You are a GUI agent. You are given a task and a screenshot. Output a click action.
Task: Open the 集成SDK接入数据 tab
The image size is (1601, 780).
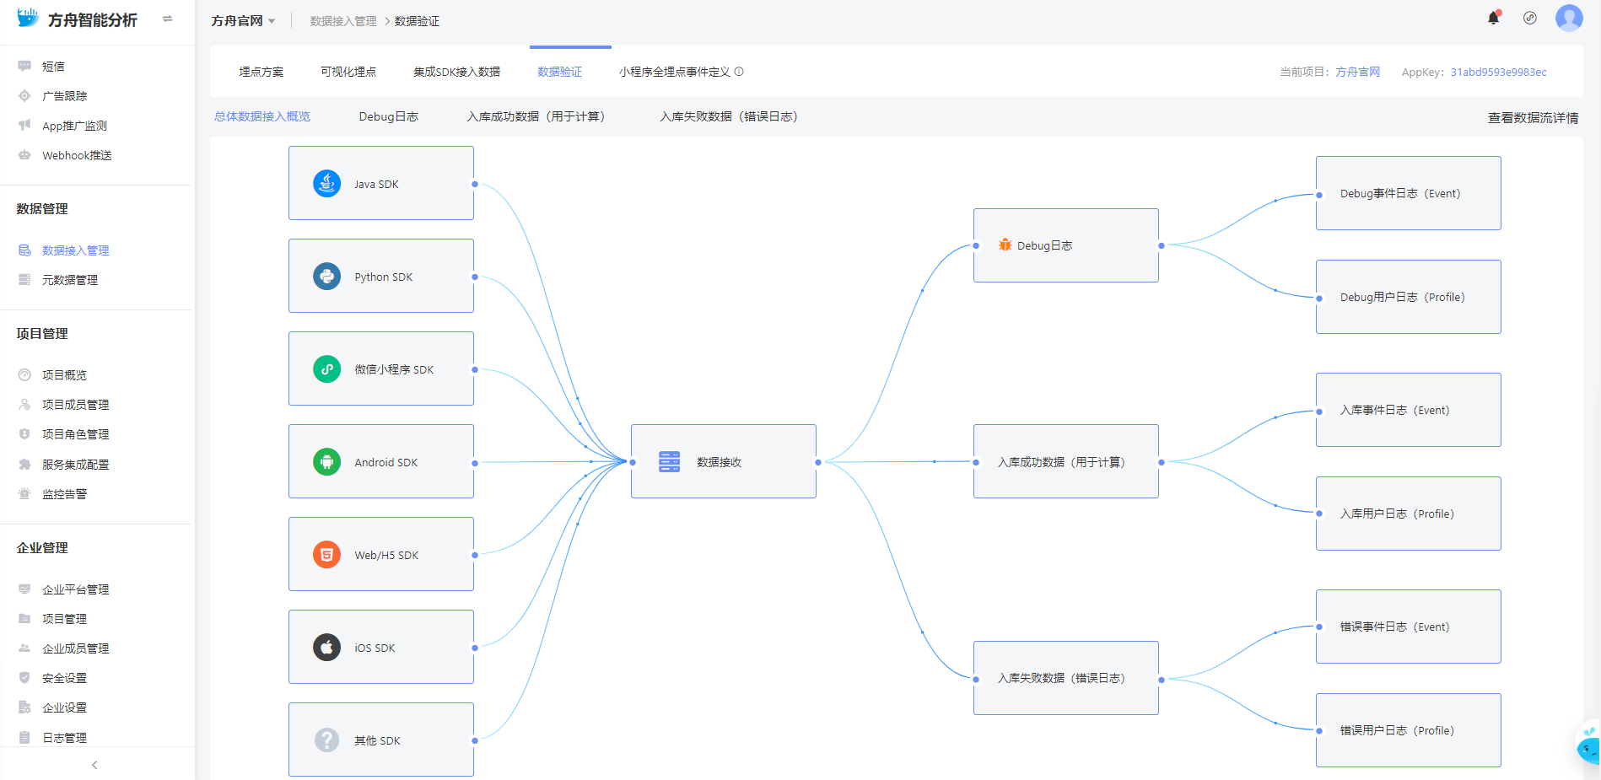click(456, 72)
